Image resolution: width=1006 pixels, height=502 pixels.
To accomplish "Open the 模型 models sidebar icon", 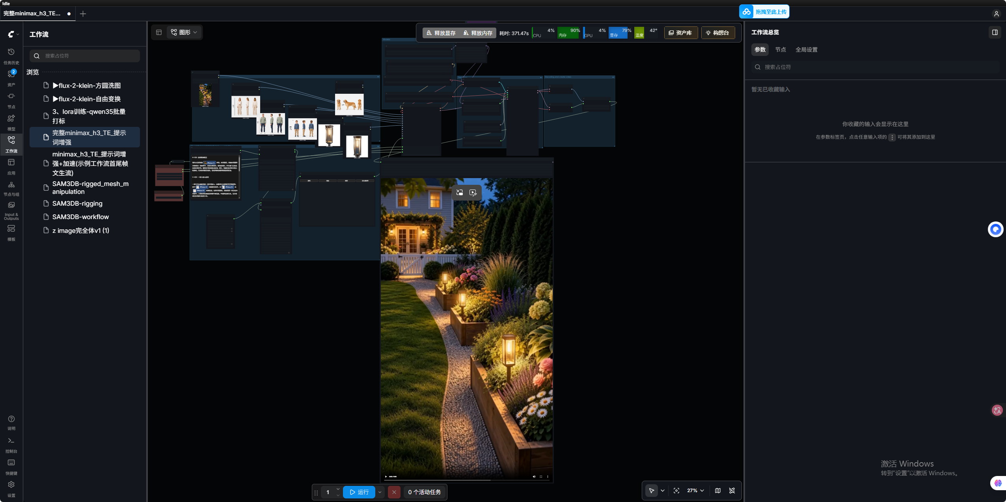I will (x=11, y=122).
